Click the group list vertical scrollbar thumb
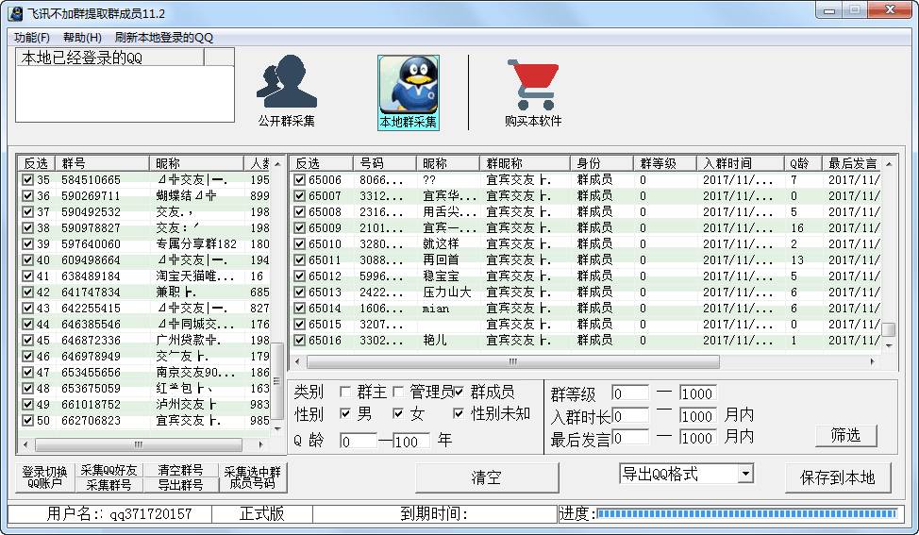Viewport: 919px width, 535px height. [x=277, y=381]
